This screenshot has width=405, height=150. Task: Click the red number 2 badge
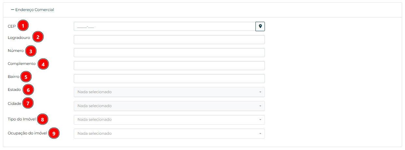click(38, 37)
